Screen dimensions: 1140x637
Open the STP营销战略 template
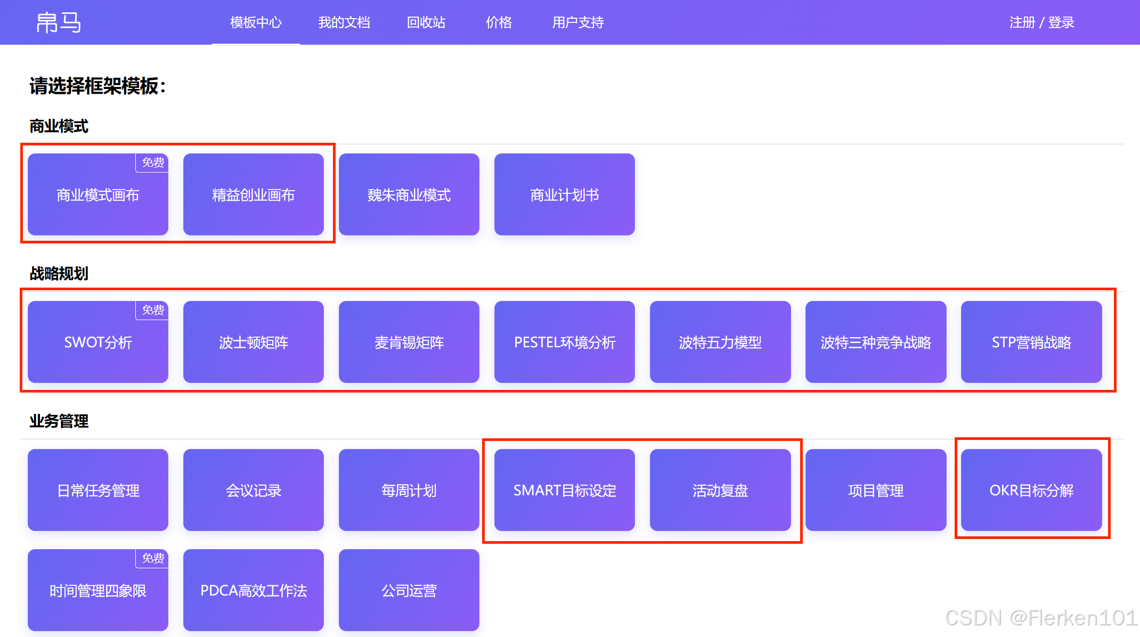click(x=1031, y=342)
